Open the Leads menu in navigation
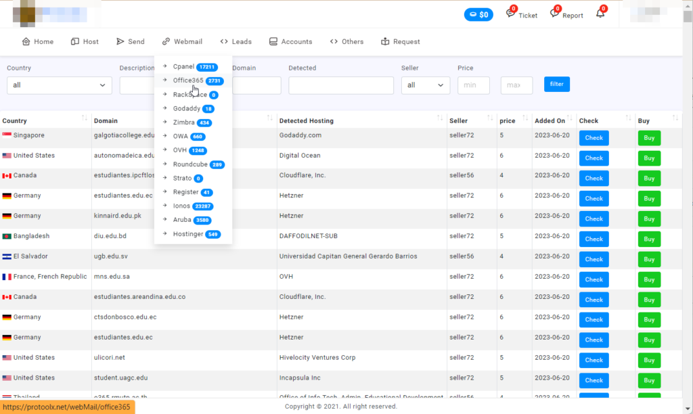 (236, 42)
